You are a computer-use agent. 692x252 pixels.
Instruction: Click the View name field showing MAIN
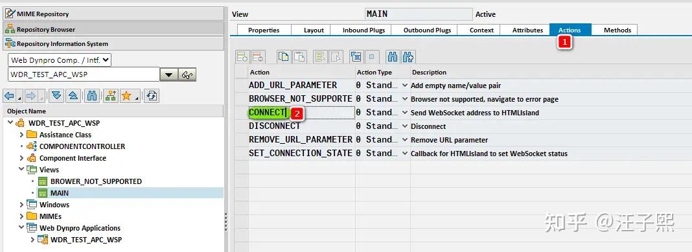tap(419, 14)
